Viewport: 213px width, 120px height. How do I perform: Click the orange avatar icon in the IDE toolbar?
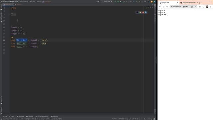coord(152,2)
